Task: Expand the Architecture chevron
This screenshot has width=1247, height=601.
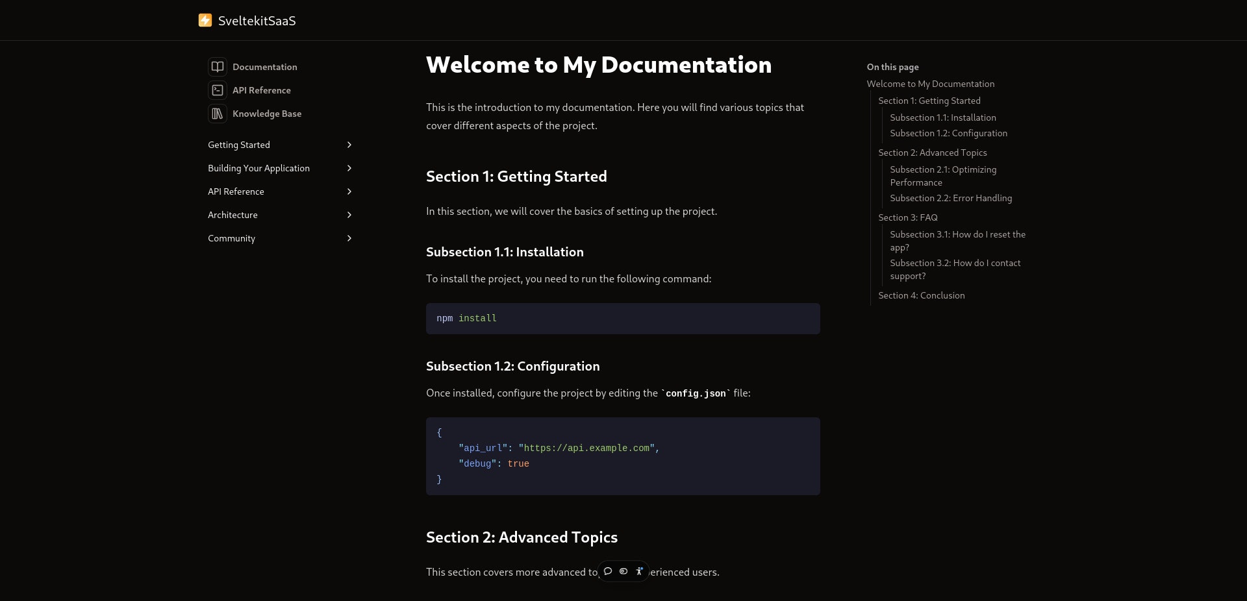Action: 349,215
